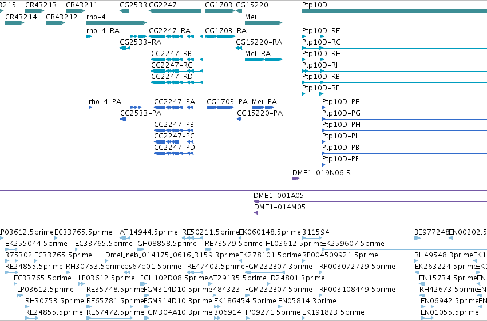Viewport: 487px width, 321px height.
Task: Click the Dmel_neb_014175_0616_3159.3prime label
Action: (x=172, y=255)
